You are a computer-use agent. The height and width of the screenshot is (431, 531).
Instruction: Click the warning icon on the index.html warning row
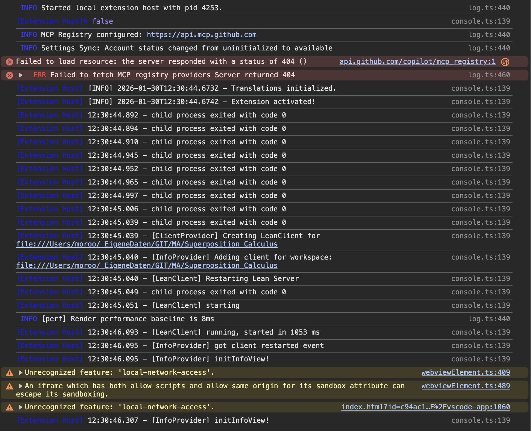pyautogui.click(x=10, y=407)
